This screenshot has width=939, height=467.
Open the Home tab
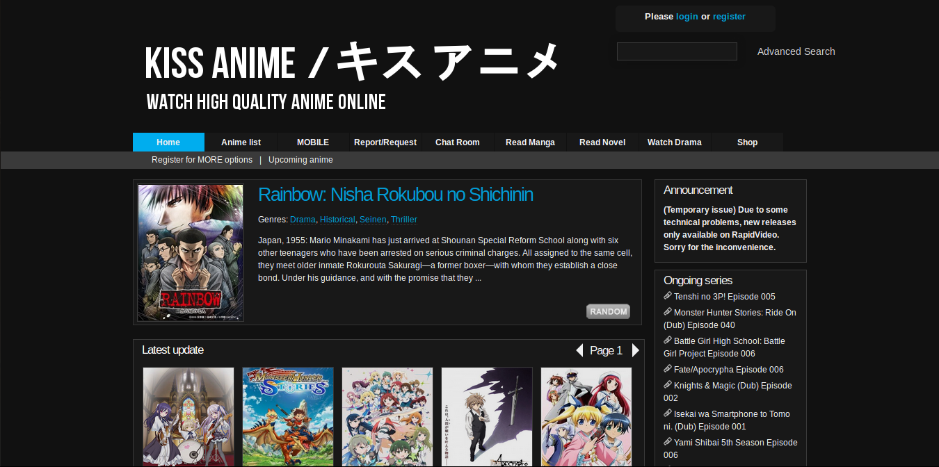point(168,142)
